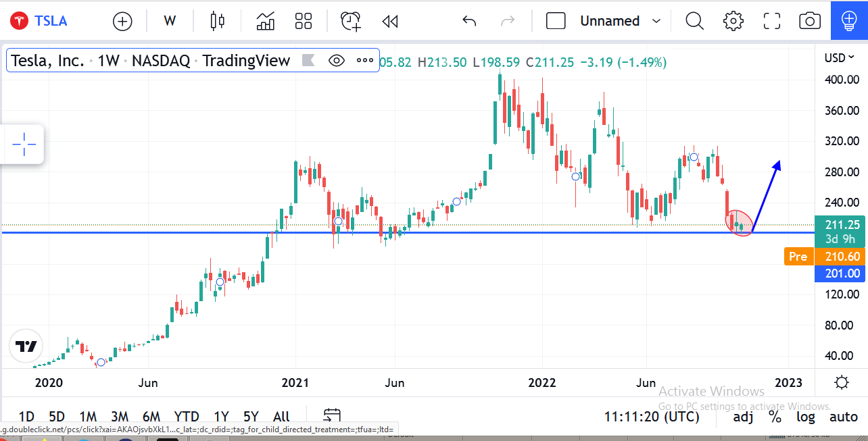Click the earnings marker near Aug 2022

click(694, 157)
